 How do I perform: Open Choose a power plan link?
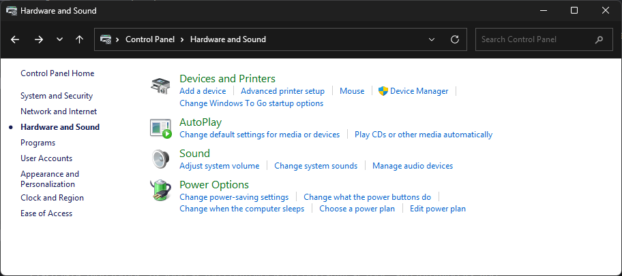(x=357, y=209)
